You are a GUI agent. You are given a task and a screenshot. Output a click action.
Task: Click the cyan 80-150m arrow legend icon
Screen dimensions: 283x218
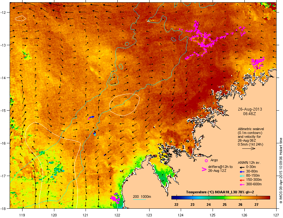click(242, 176)
